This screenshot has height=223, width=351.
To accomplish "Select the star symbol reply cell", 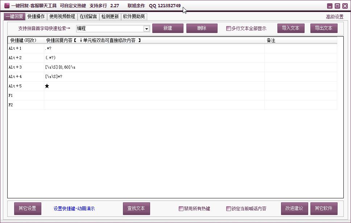I will click(x=154, y=86).
